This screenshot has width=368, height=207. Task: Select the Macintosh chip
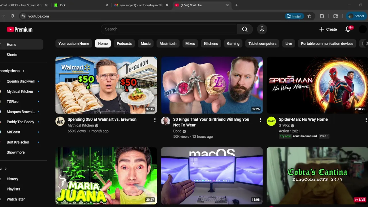tap(168, 43)
